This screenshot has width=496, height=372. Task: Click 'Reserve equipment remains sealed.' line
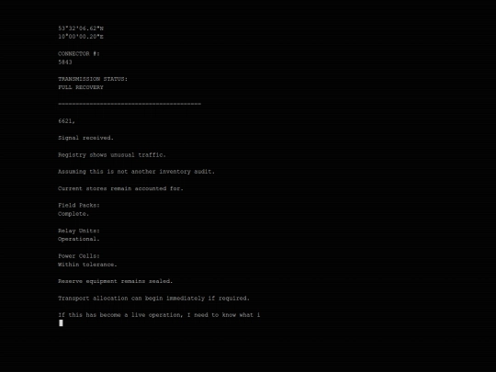(116, 281)
